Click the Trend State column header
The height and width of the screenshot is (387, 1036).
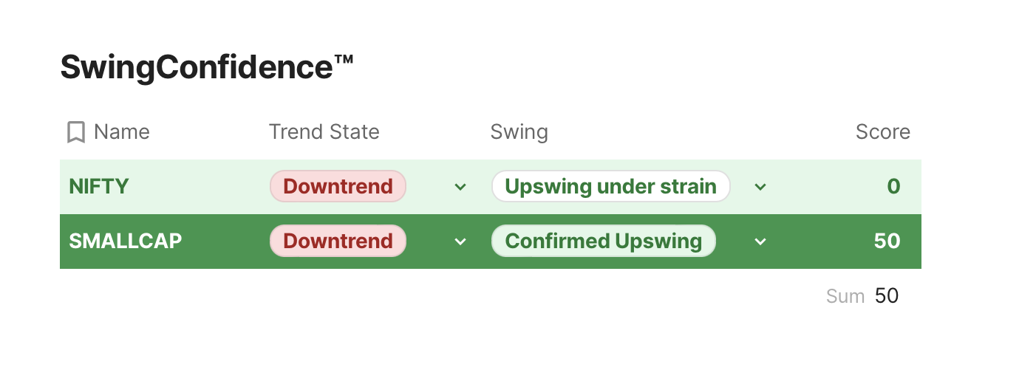tap(324, 132)
